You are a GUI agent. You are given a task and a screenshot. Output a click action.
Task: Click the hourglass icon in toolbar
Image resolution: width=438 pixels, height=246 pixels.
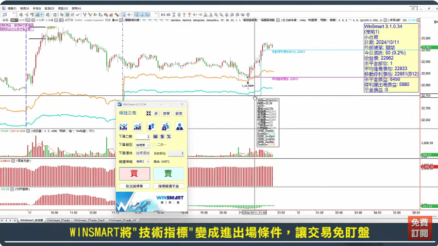174,15
